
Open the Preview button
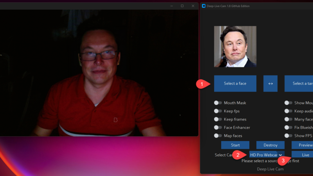pyautogui.click(x=303, y=145)
